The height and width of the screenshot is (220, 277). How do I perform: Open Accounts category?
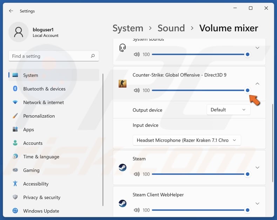(54, 143)
